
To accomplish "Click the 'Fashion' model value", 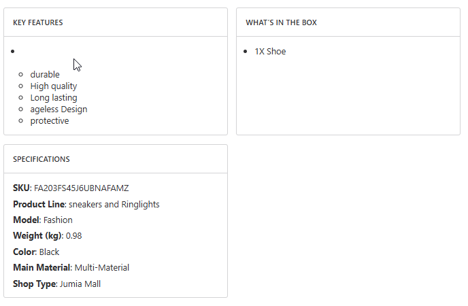I will pos(58,220).
